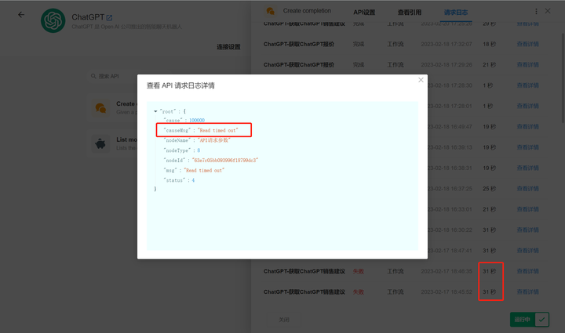565x333 pixels.
Task: Open 查看详情 for the 16:38:31 log row
Action: pyautogui.click(x=527, y=168)
